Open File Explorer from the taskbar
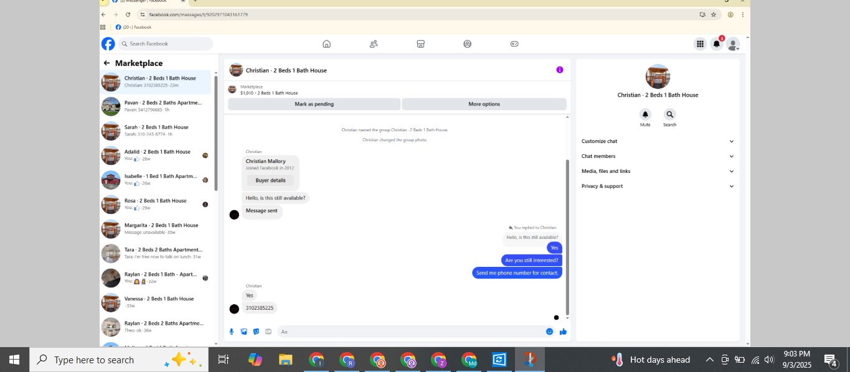Viewport: 850px width, 372px height. click(x=285, y=360)
